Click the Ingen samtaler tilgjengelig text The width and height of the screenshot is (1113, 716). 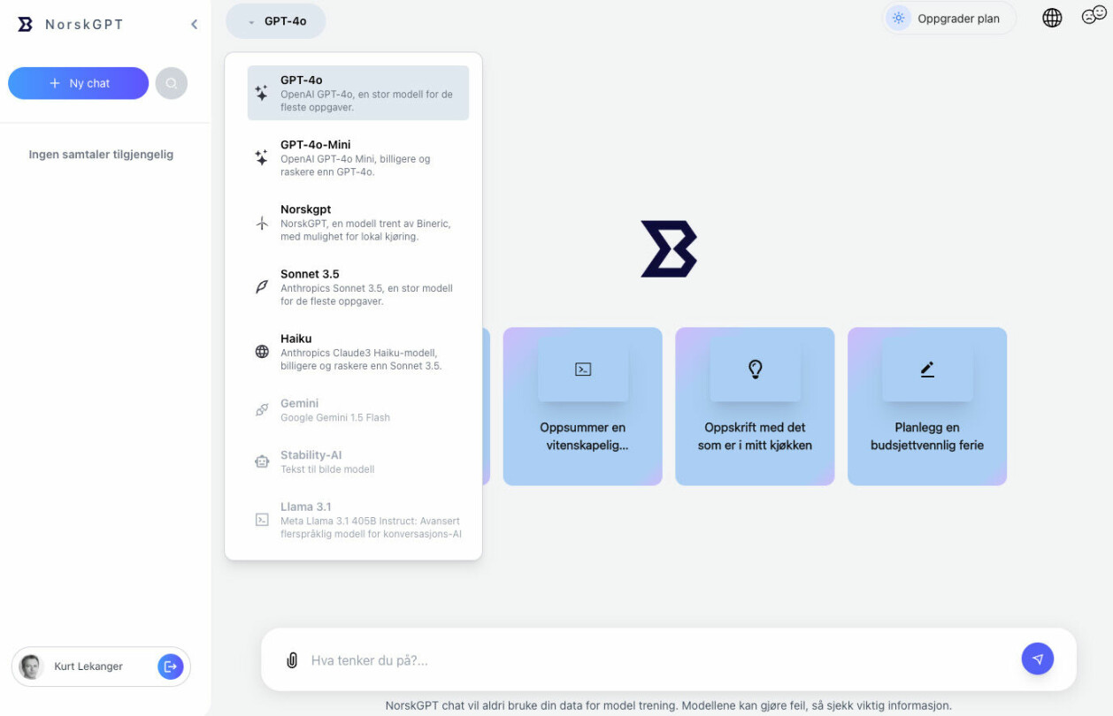(x=101, y=155)
